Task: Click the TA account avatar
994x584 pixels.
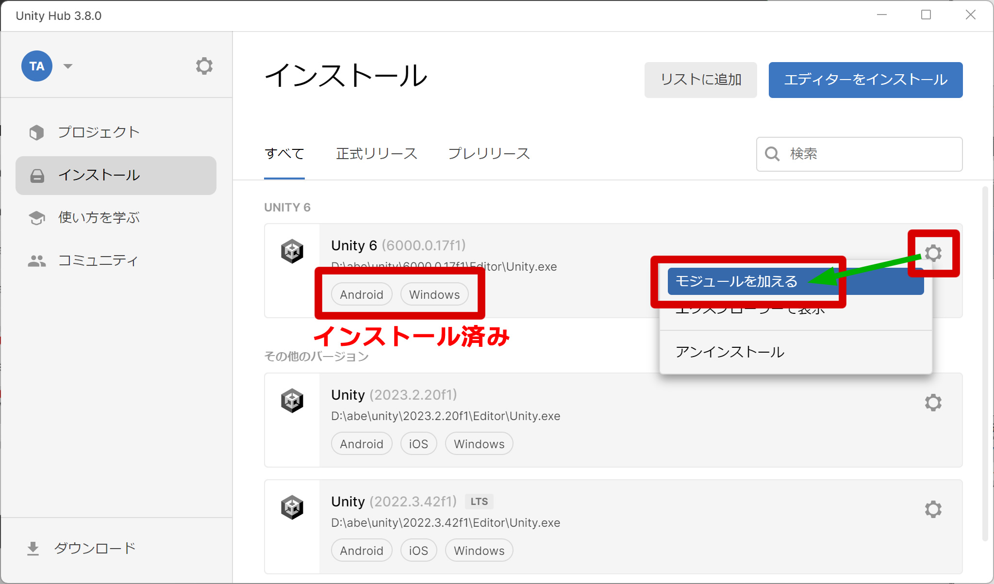Action: tap(37, 66)
